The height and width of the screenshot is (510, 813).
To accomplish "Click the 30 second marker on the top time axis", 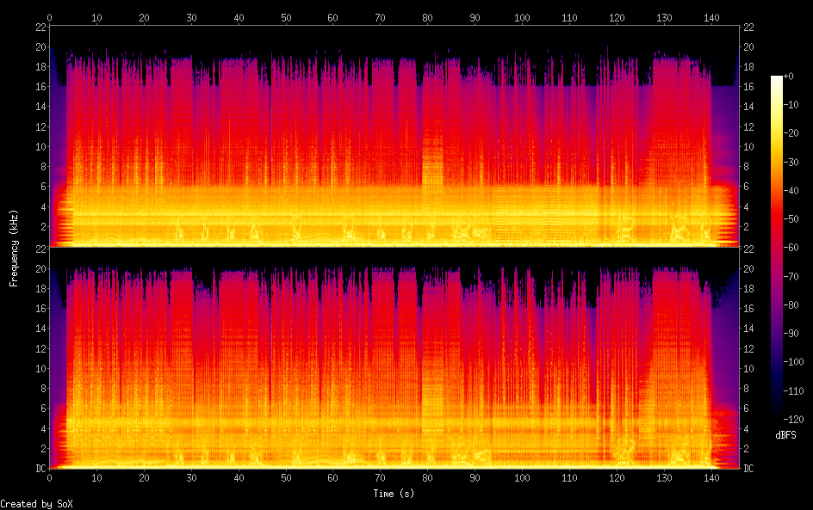I will pyautogui.click(x=190, y=16).
